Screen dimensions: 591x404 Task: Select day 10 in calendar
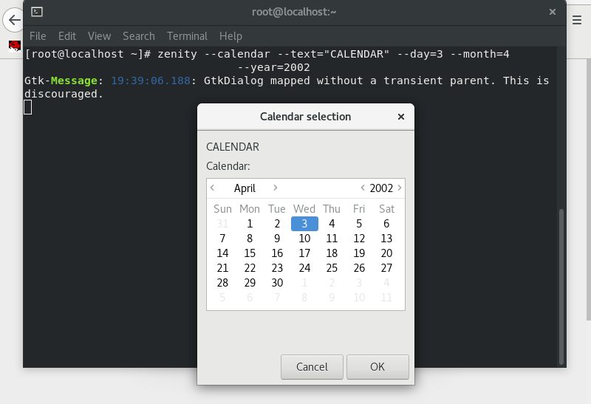(x=304, y=238)
